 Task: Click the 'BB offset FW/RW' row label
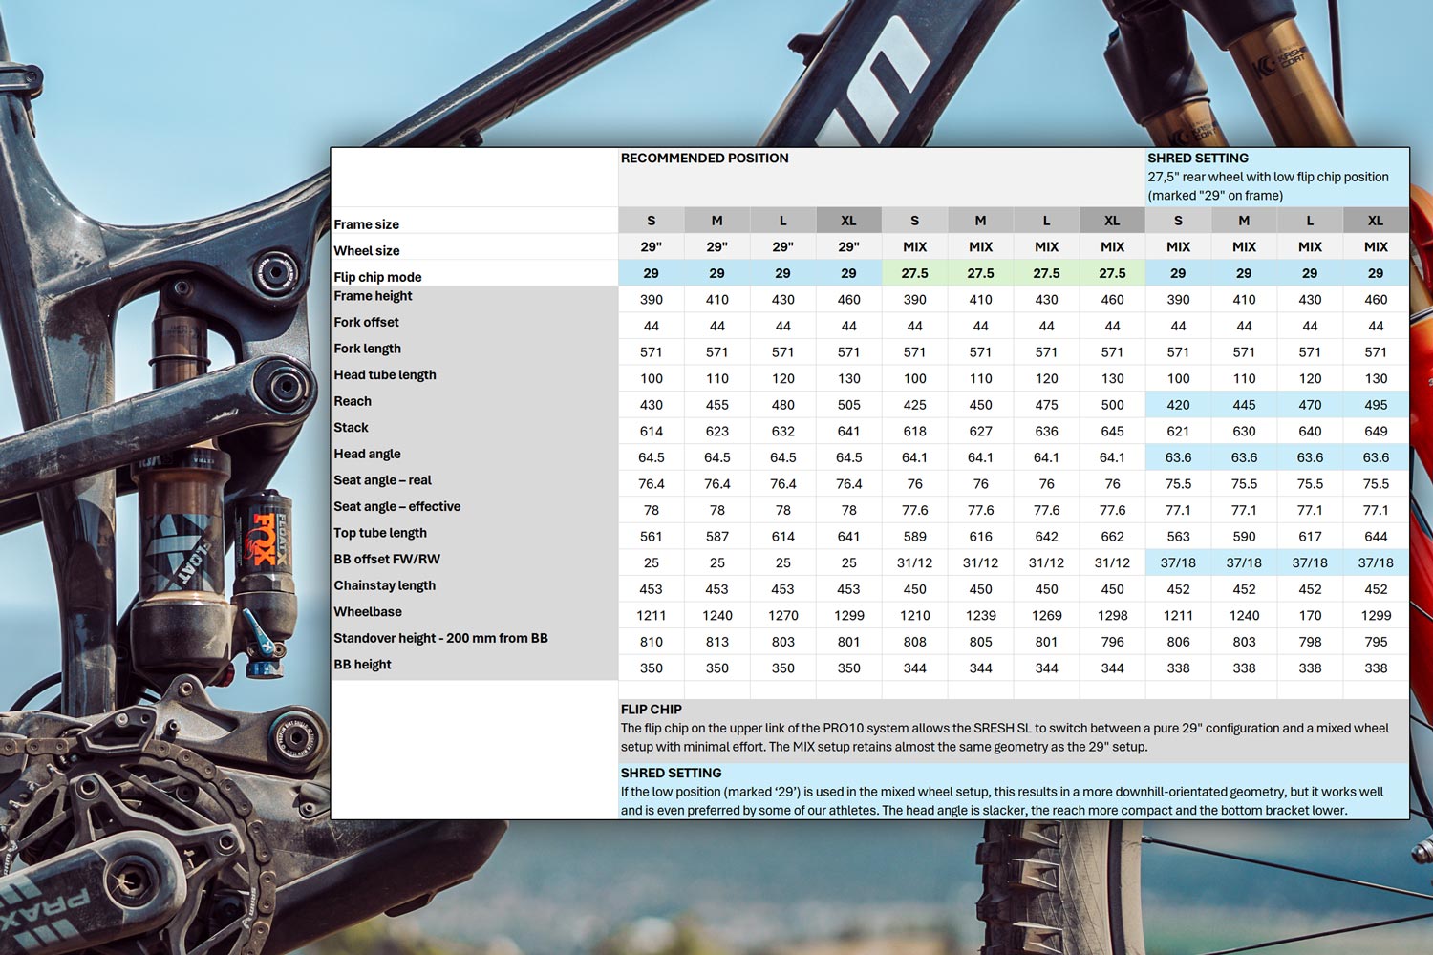pos(387,560)
